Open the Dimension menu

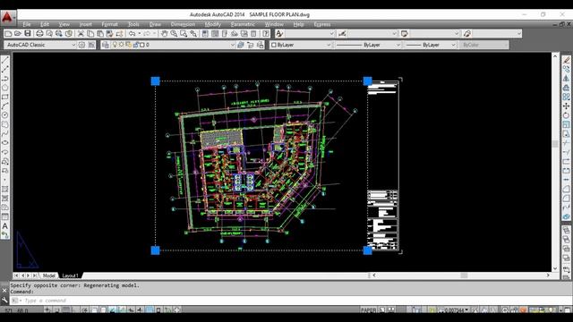pos(183,24)
